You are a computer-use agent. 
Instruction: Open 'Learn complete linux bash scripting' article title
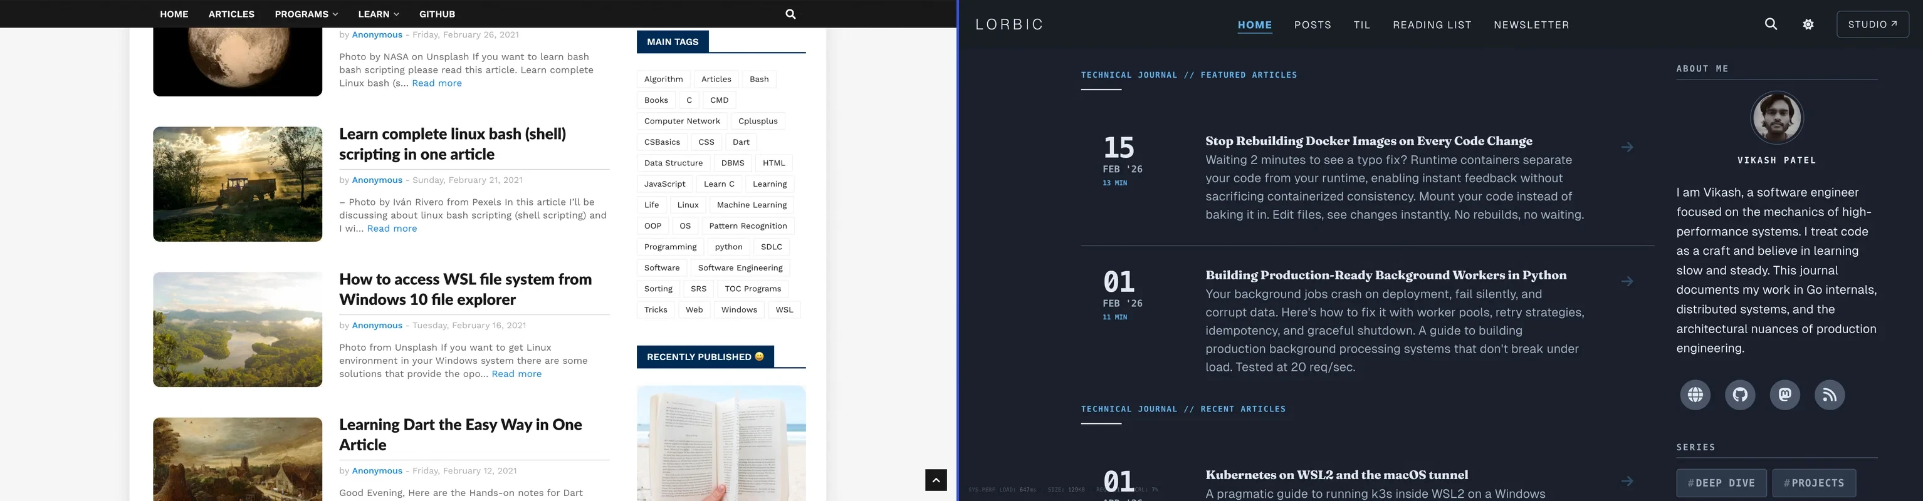pos(453,144)
